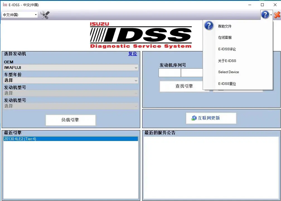Select 帮助文件 from the help menu
This screenshot has height=201, width=281.
[x=225, y=26]
